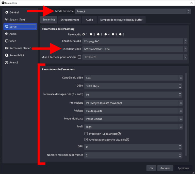
Task: Switch to the Enregistrement tab
Action: point(70,20)
